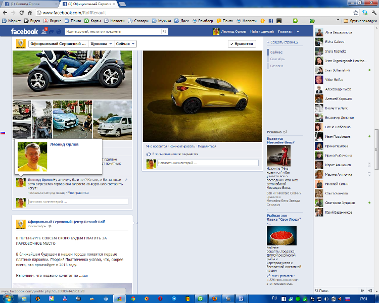Screen dimensions: 379x303
Task: Open the white Renault Kangoo photo
Action: 112,120
